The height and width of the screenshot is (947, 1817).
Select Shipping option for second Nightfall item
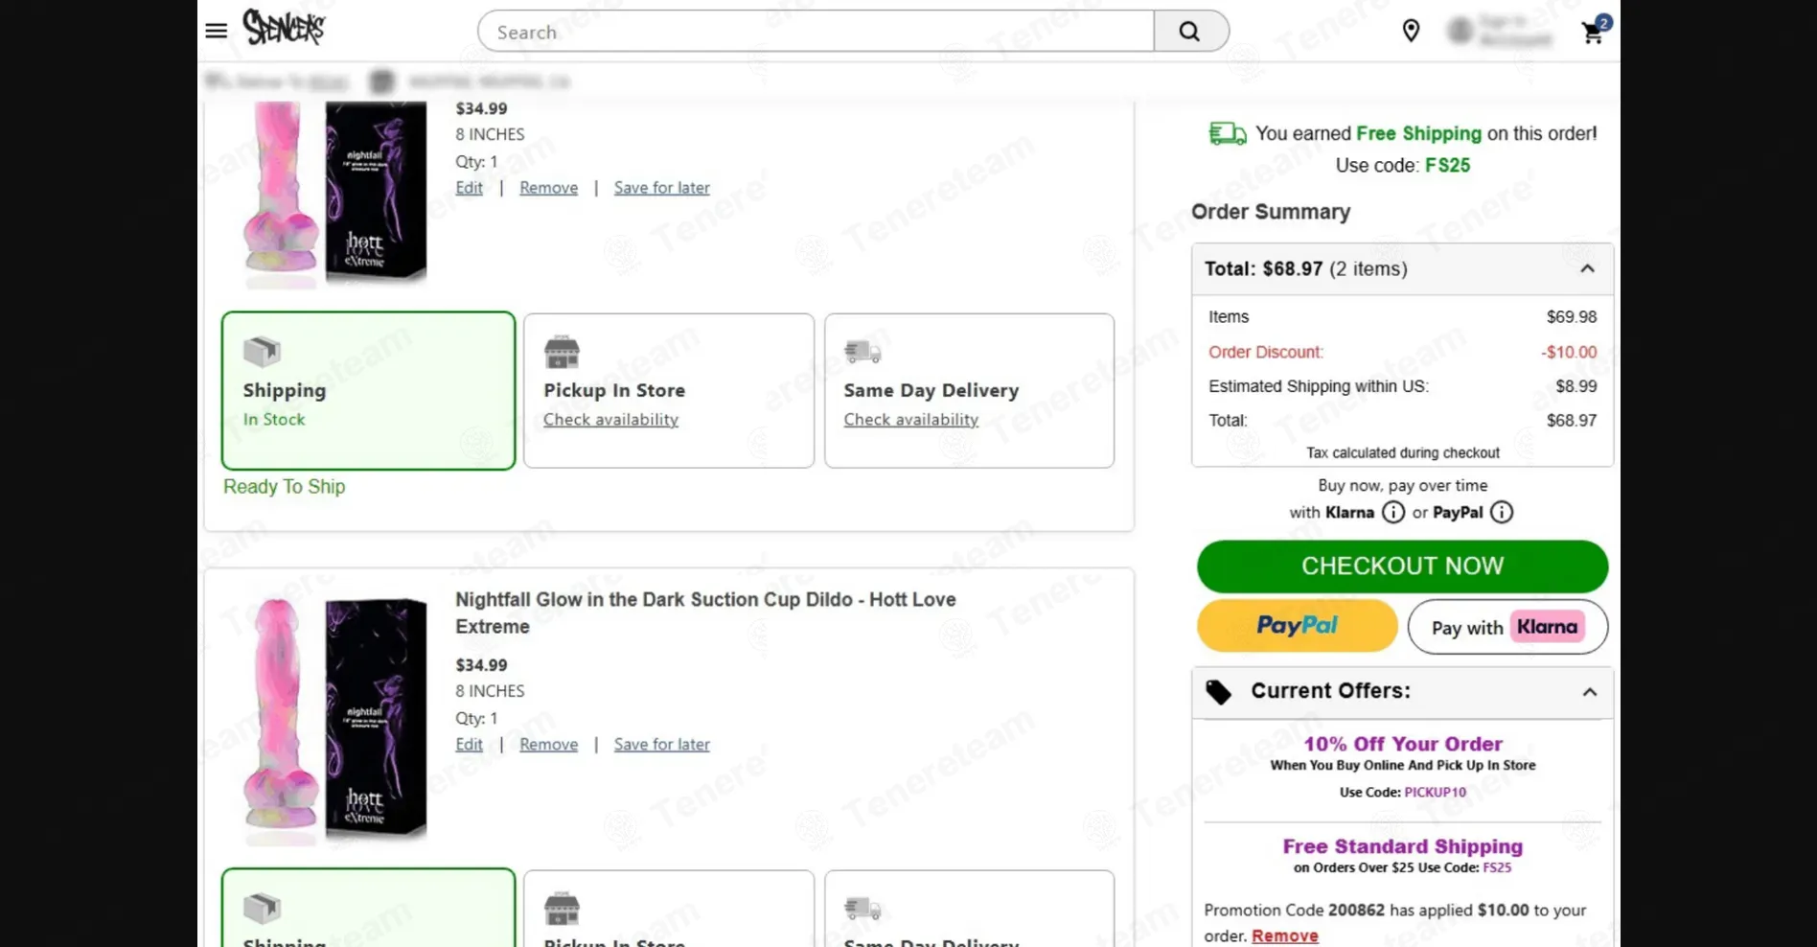pos(368,908)
